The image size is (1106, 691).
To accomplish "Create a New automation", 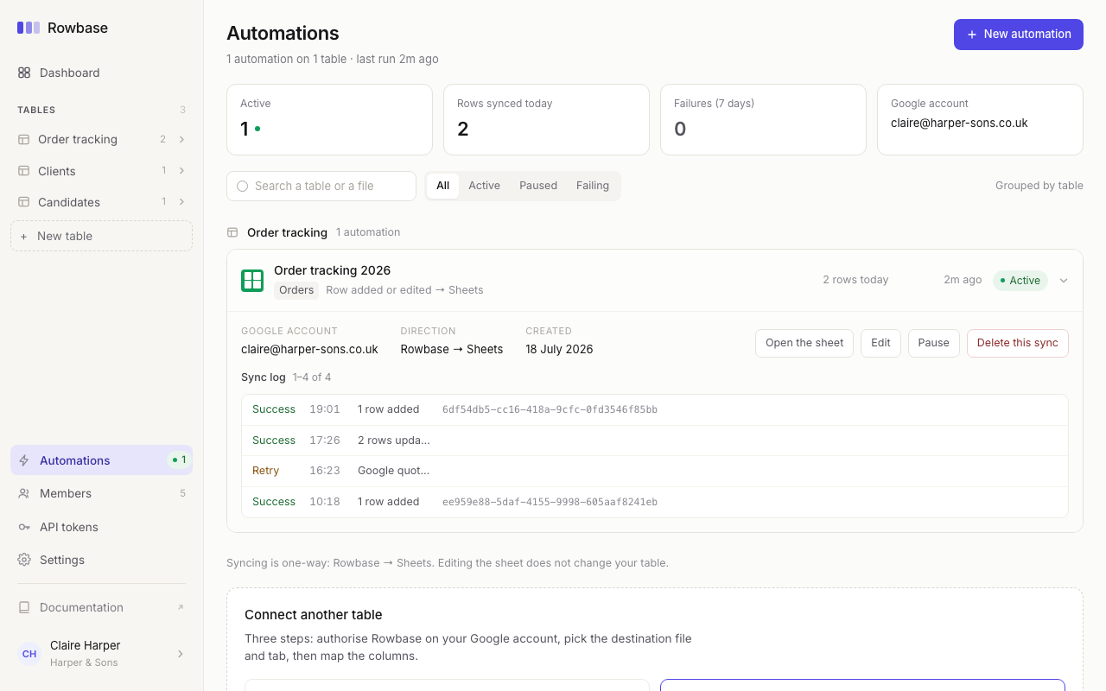I will tap(1019, 35).
